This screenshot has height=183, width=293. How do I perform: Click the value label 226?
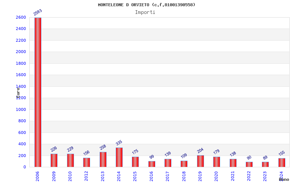[53, 149]
